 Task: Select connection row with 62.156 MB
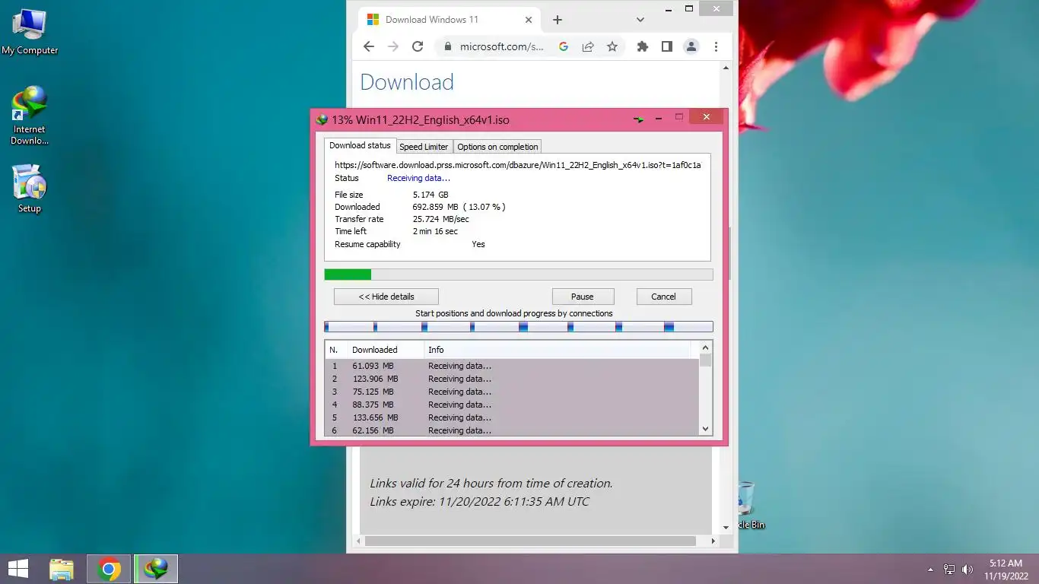(512, 430)
